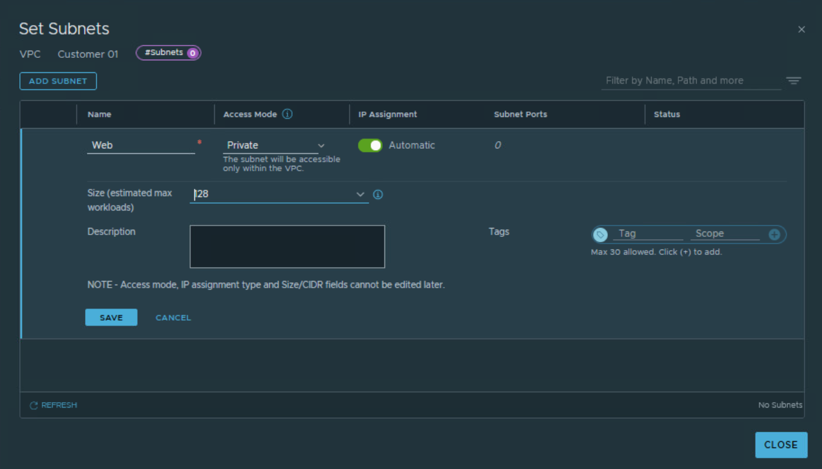The height and width of the screenshot is (469, 822).
Task: Click the Filter by Name search box
Action: [690, 81]
